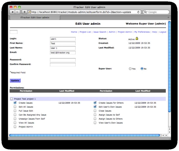Check Can Be Assigned Any Issue
This screenshot has width=179, height=151.
click(x=15, y=115)
